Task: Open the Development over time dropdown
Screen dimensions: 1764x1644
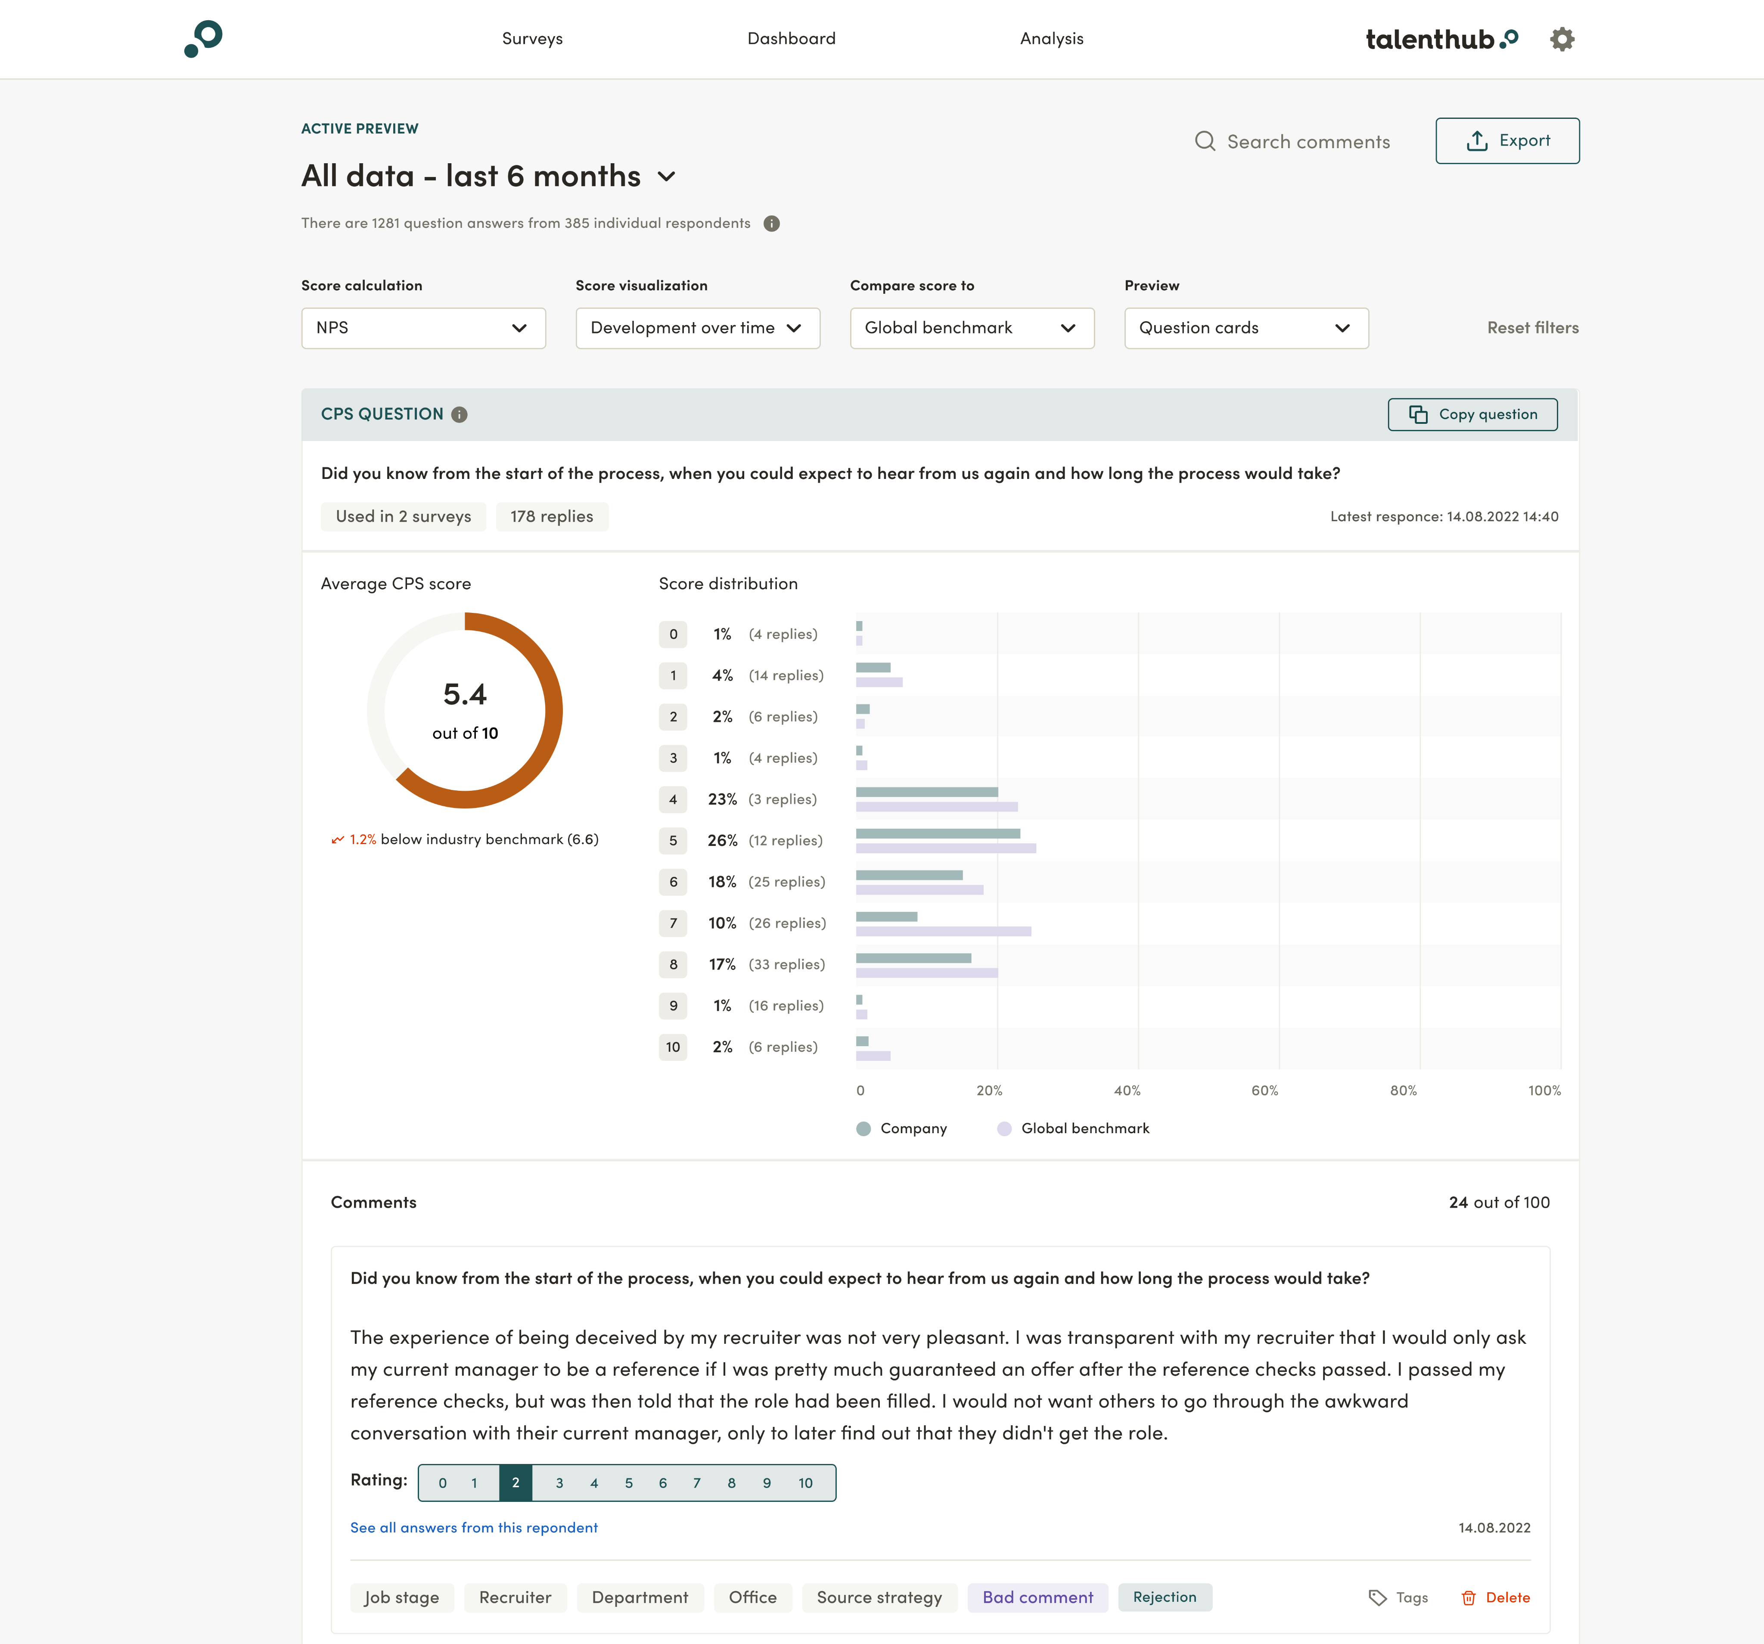Action: 697,328
